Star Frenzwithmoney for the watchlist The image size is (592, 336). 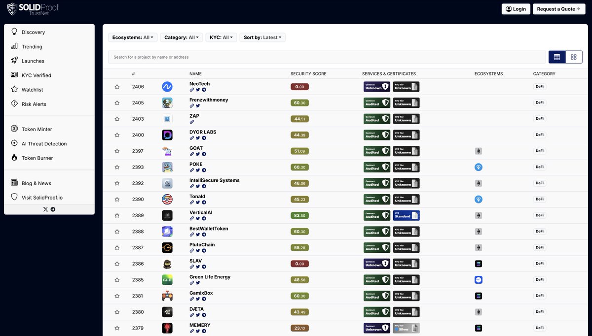pyautogui.click(x=117, y=103)
